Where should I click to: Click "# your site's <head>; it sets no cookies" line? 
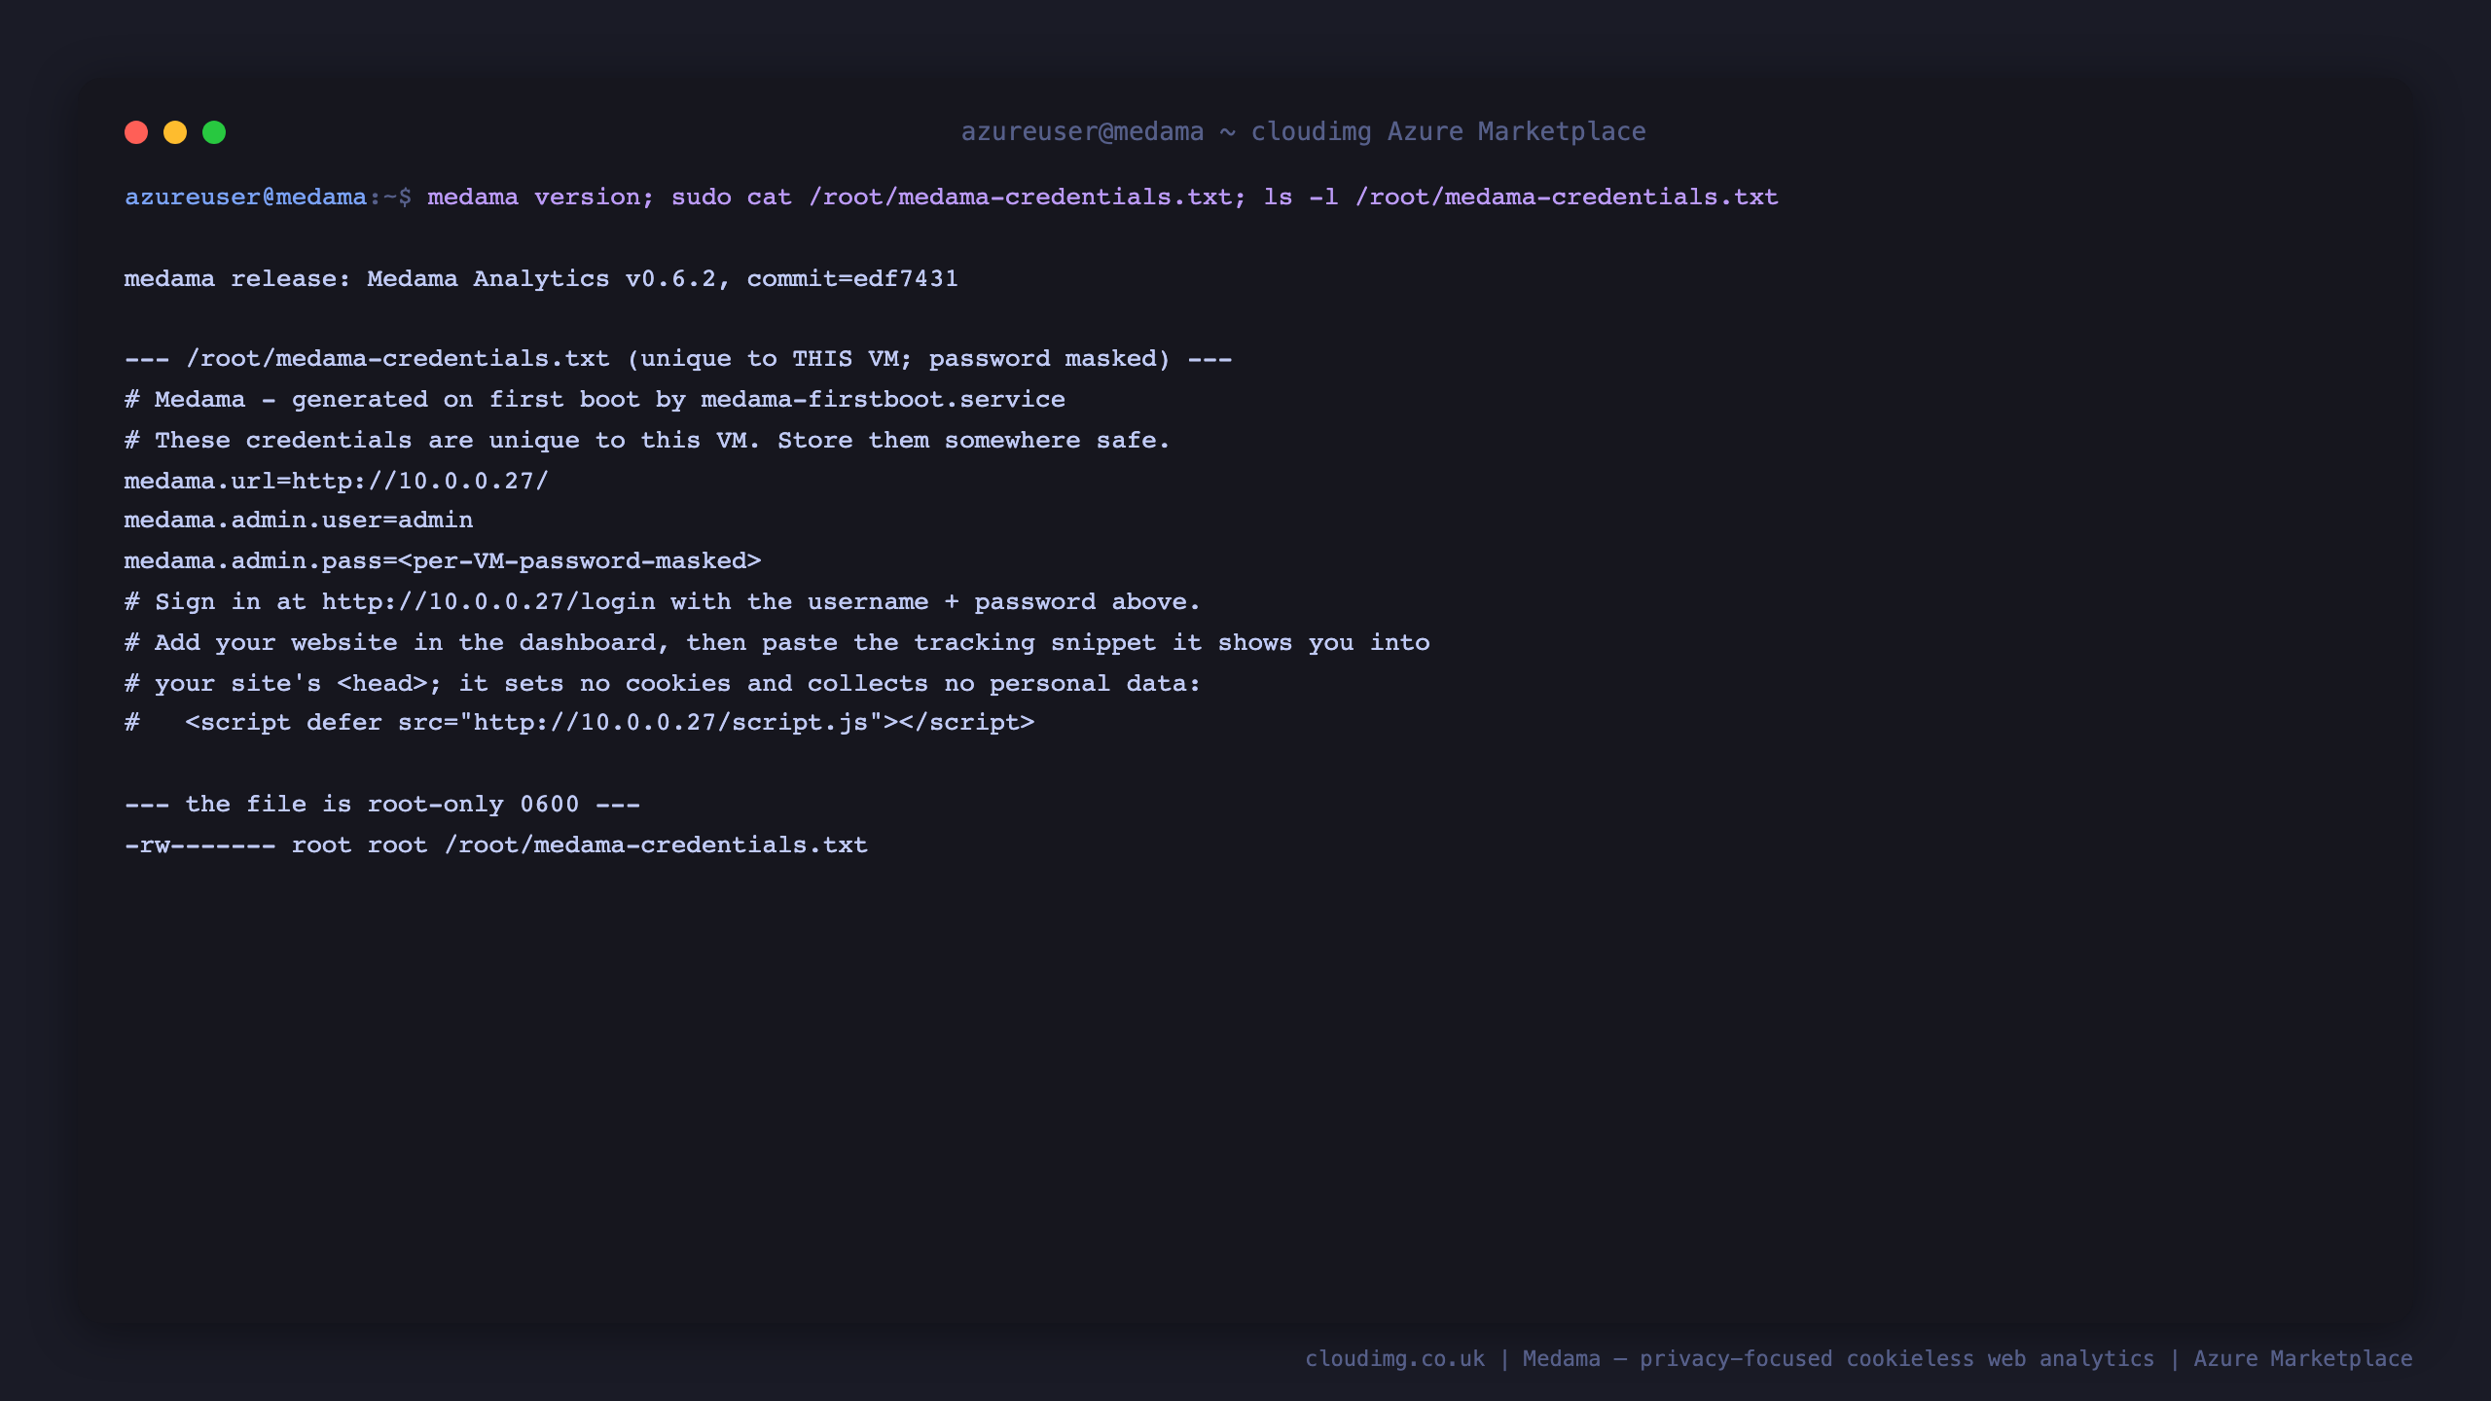click(x=663, y=684)
